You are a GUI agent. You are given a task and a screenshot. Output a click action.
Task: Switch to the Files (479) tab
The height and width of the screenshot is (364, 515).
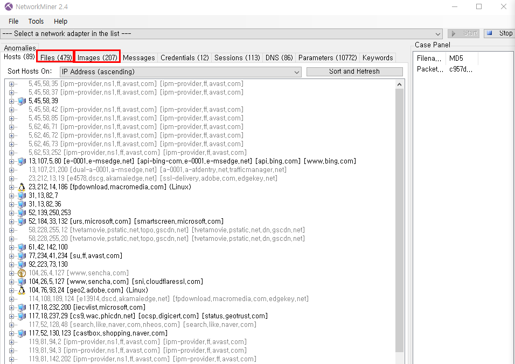[x=56, y=58]
